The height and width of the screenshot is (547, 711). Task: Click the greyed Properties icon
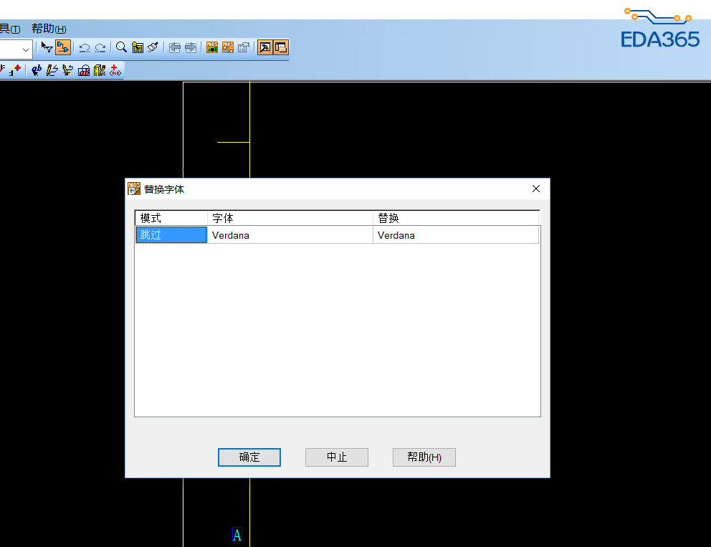click(244, 47)
